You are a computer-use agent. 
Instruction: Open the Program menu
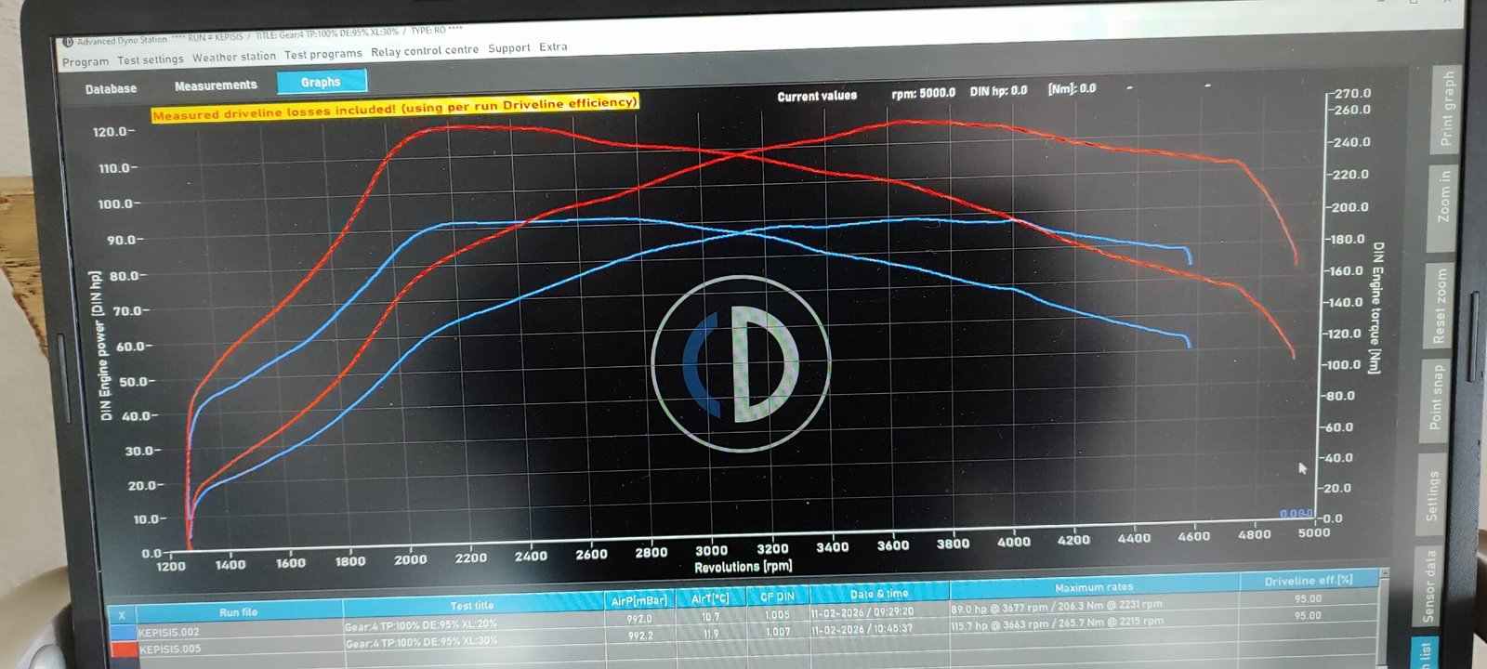tap(85, 62)
